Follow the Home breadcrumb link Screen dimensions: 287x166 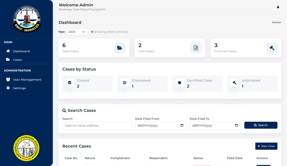[276, 22]
